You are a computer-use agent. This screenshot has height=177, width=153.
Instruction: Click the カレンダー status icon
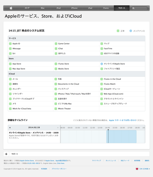click(x=10, y=89)
